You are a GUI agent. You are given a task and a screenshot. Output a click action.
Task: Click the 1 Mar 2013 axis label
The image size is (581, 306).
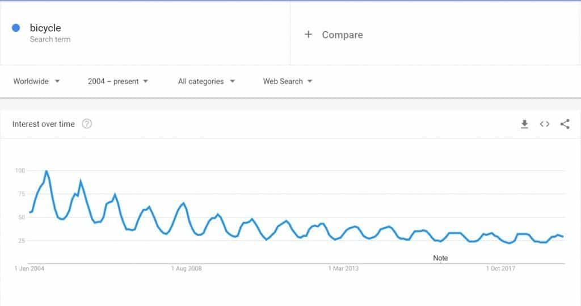344,269
